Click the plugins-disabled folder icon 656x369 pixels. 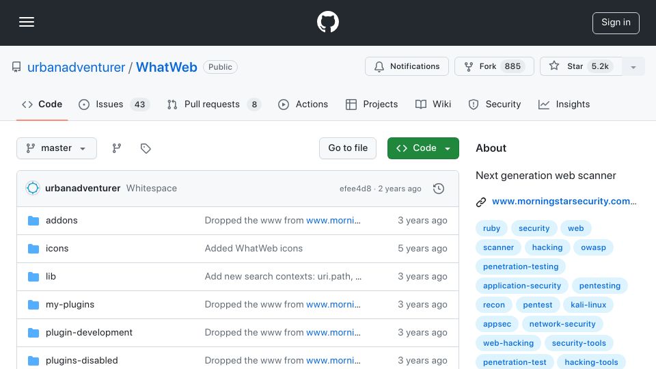point(33,360)
